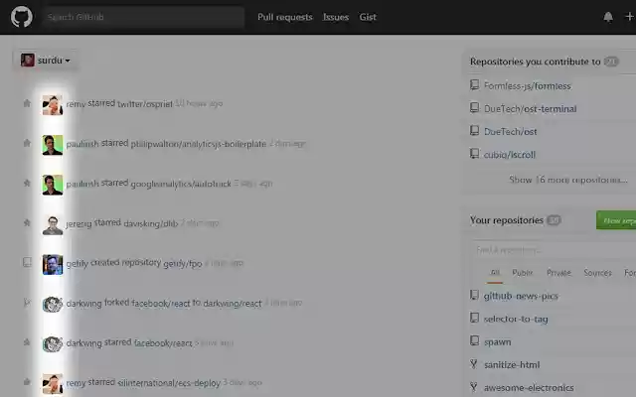
Task: Click the fork icon next to awesome-electronics
Action: click(x=473, y=387)
